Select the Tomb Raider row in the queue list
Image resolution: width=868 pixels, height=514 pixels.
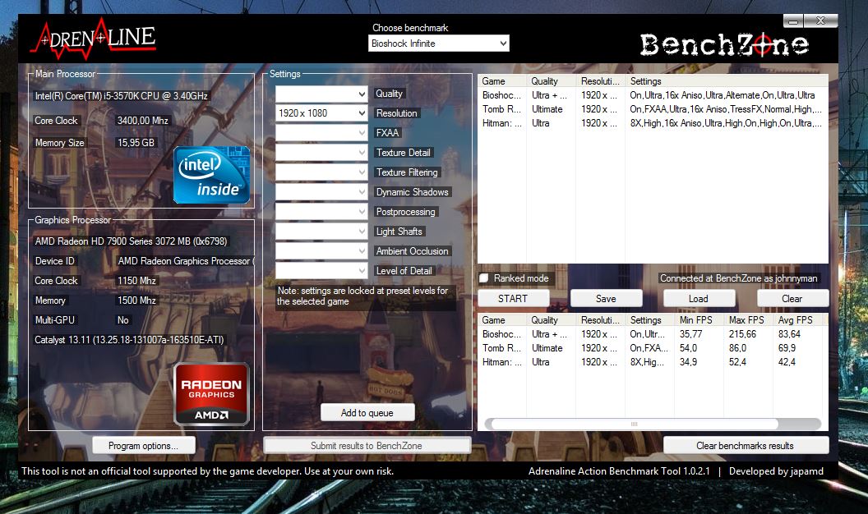pos(652,109)
